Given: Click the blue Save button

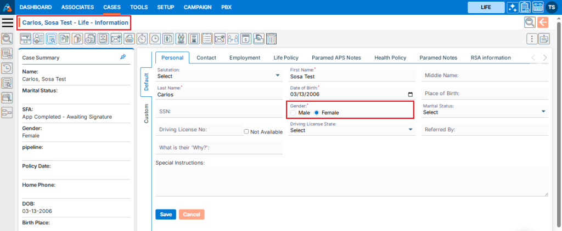Looking at the screenshot, I should [x=166, y=215].
